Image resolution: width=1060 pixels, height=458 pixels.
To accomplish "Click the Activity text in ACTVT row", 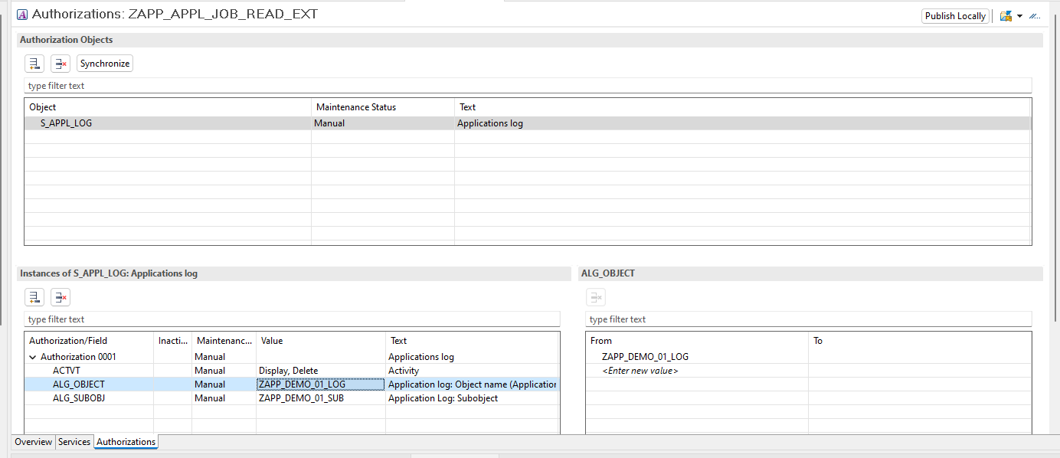I will (x=404, y=371).
